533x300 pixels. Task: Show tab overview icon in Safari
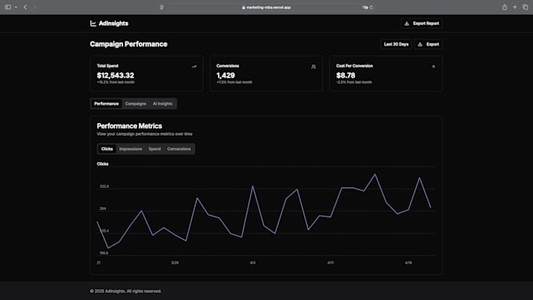(x=525, y=7)
